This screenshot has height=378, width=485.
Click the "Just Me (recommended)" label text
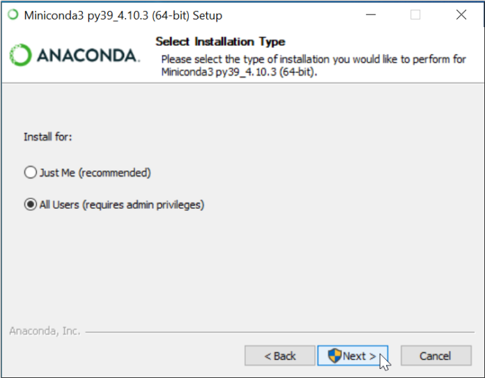[x=95, y=172]
